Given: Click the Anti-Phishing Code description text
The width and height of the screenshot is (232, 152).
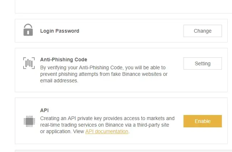Looking at the screenshot, I should click(x=103, y=74).
